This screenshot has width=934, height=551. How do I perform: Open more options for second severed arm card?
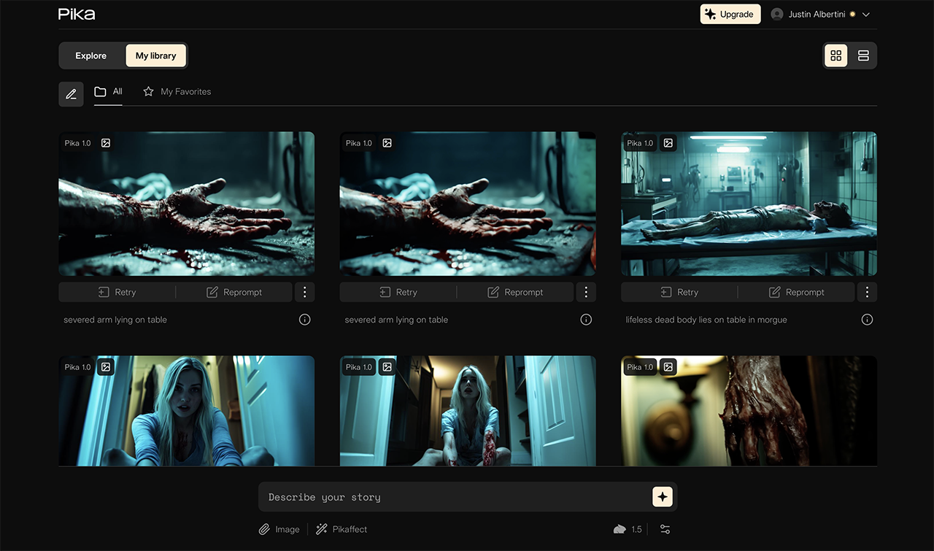(586, 292)
